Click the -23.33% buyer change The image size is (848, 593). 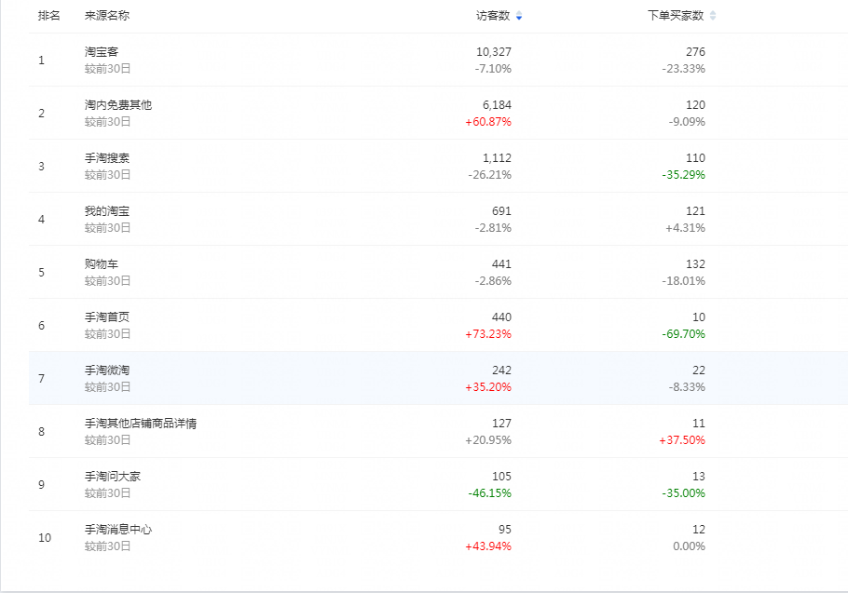point(684,69)
